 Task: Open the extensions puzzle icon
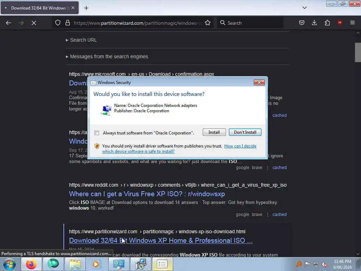(327, 23)
